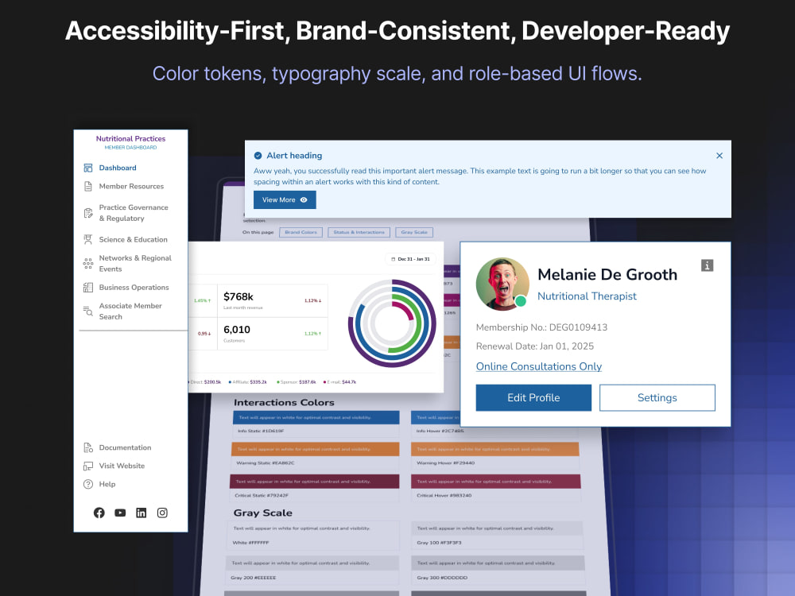795x596 pixels.
Task: Click the Dashboard icon in sidebar
Action: coord(88,168)
